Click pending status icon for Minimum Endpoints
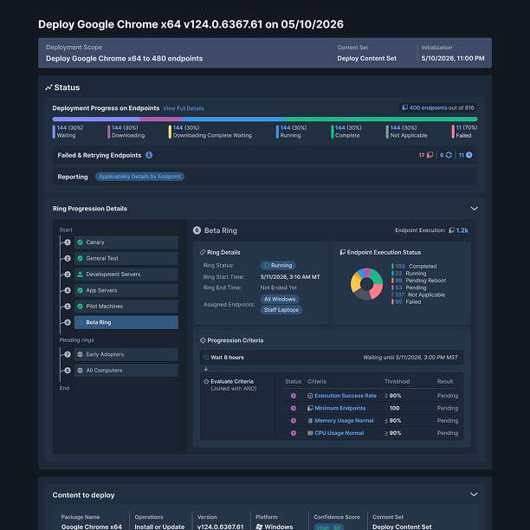The width and height of the screenshot is (530, 530). point(294,408)
